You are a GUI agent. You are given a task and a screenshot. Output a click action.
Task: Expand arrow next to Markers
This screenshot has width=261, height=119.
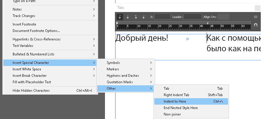151,69
